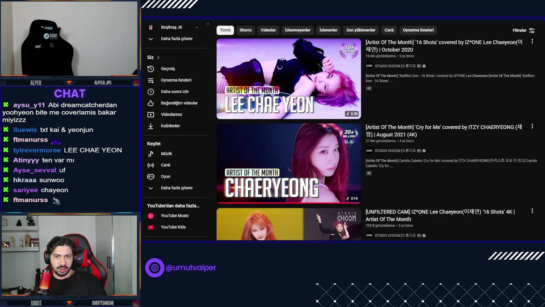Click İndirilenler download icon
The height and width of the screenshot is (307, 545).
click(x=150, y=126)
